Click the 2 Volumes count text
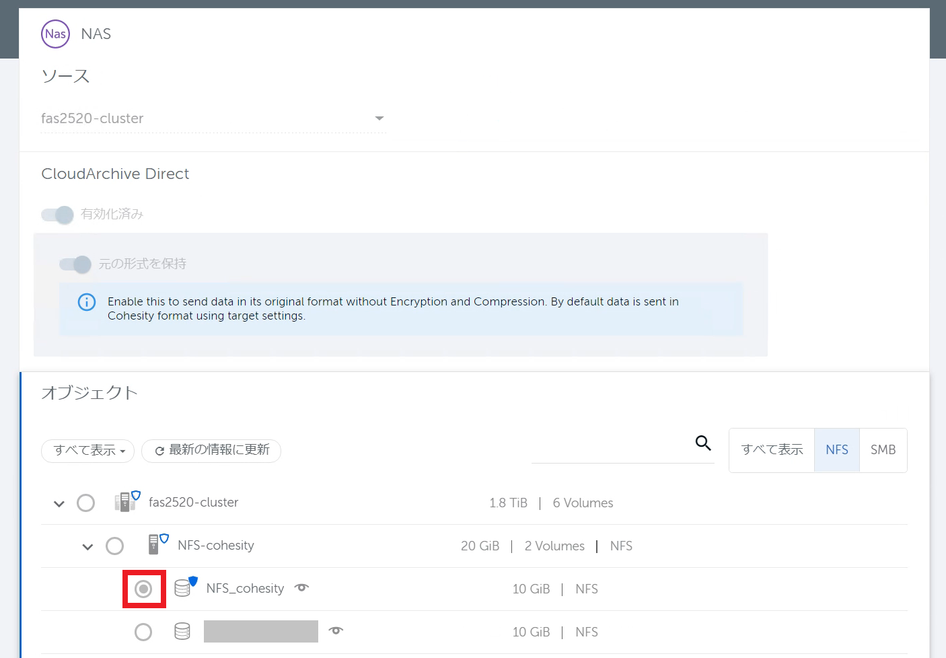Viewport: 946px width, 658px height. (x=554, y=546)
